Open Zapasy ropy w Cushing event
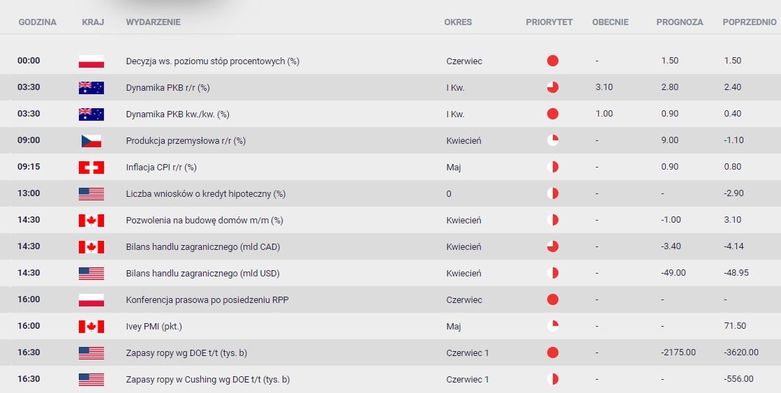This screenshot has width=781, height=393. pyautogui.click(x=208, y=380)
